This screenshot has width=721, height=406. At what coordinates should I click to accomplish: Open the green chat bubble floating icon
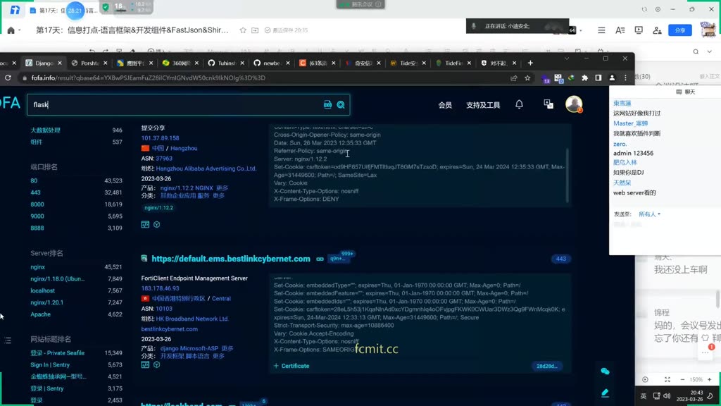(x=605, y=371)
